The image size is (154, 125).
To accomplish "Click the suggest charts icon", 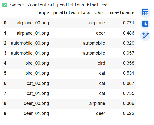I will point(145,24).
